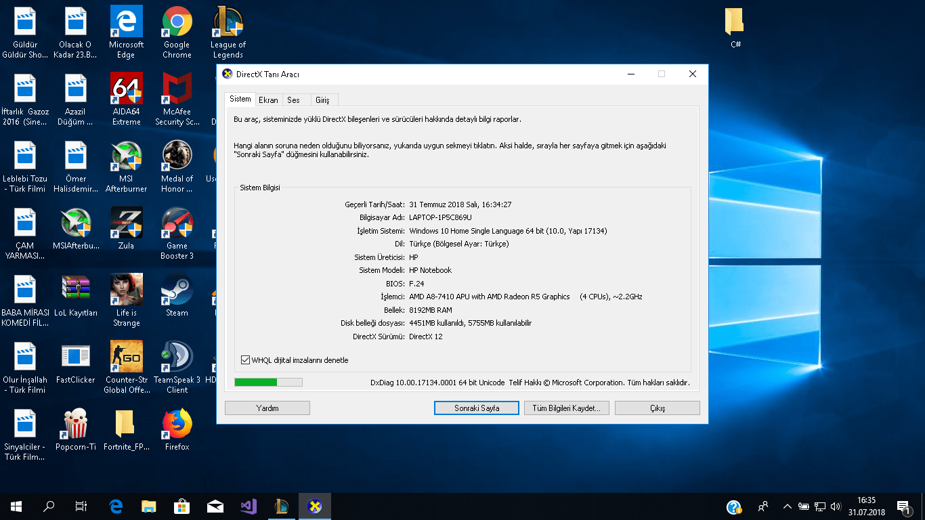Launch Microsoft Edge from the desktop shortcut
The image size is (925, 520).
[x=126, y=32]
